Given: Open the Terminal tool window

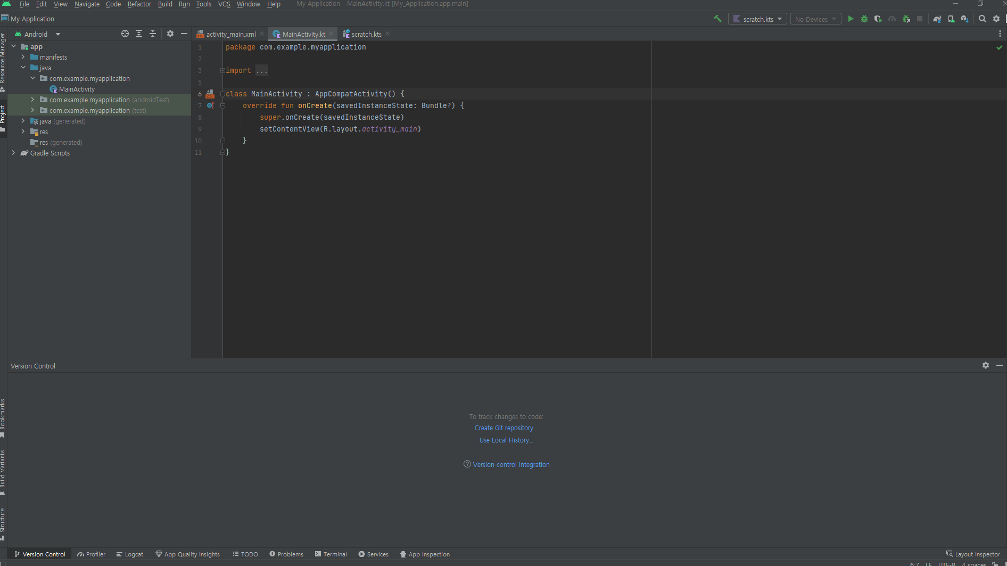Looking at the screenshot, I should tap(331, 554).
